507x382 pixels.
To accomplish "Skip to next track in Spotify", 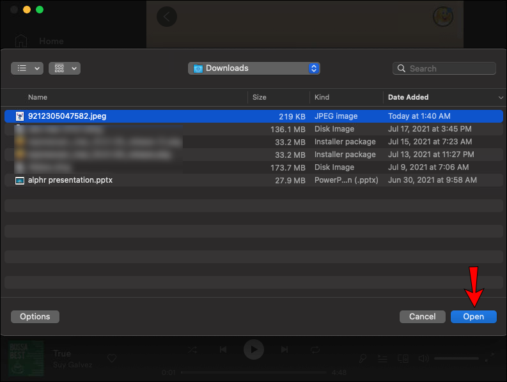I will point(285,349).
